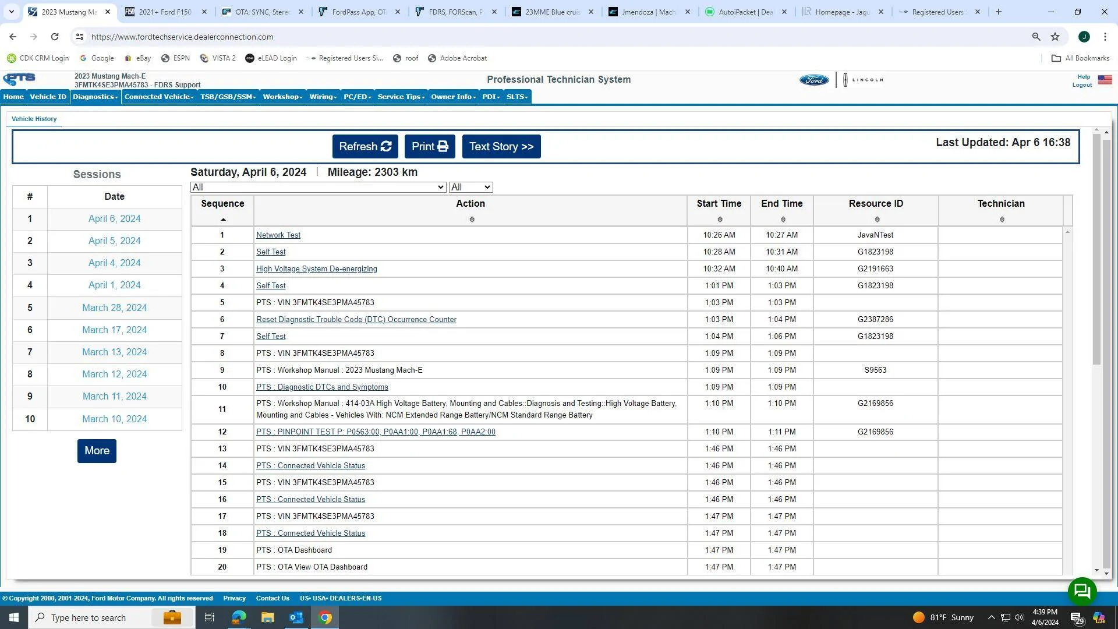This screenshot has width=1118, height=629.
Task: Sort table by Action column arrows
Action: click(x=472, y=220)
